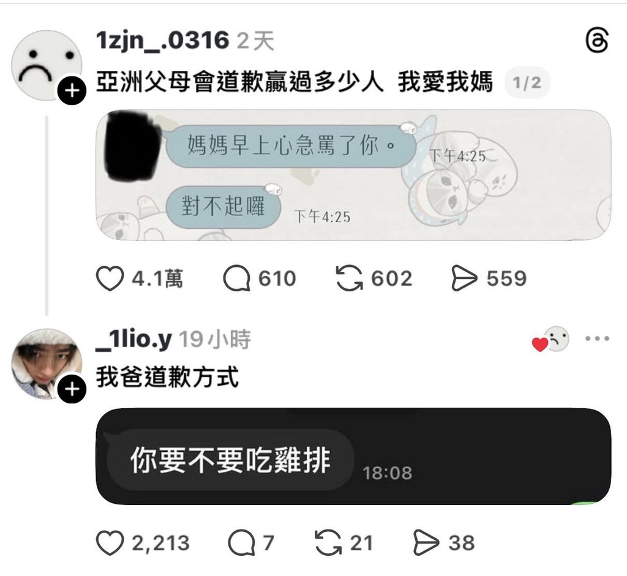Like the reply by _1lio.y

[x=110, y=543]
